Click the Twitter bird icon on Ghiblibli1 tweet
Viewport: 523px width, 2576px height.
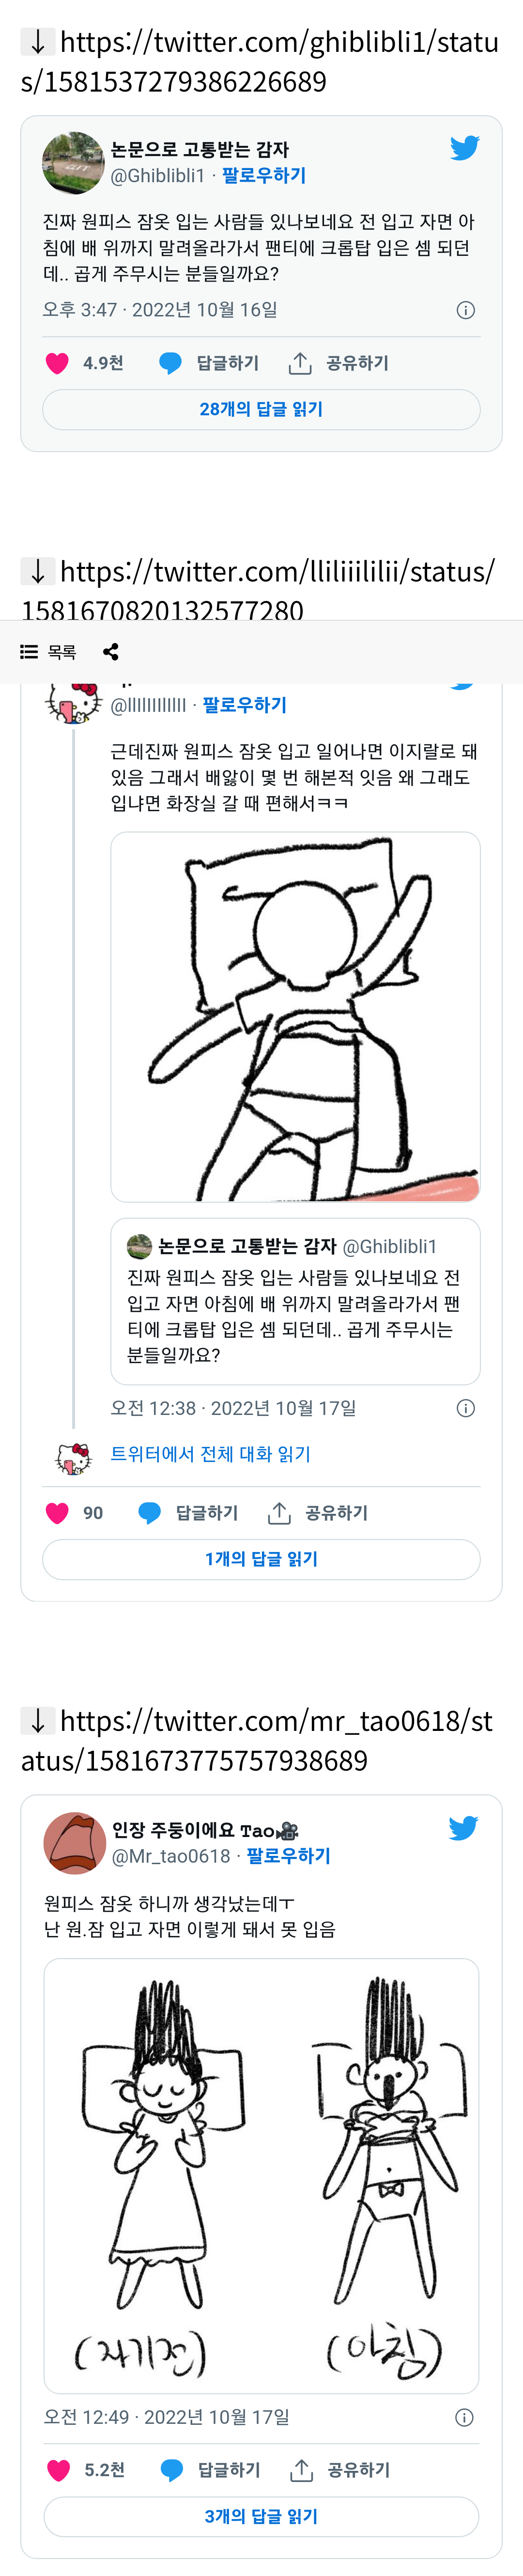[464, 148]
